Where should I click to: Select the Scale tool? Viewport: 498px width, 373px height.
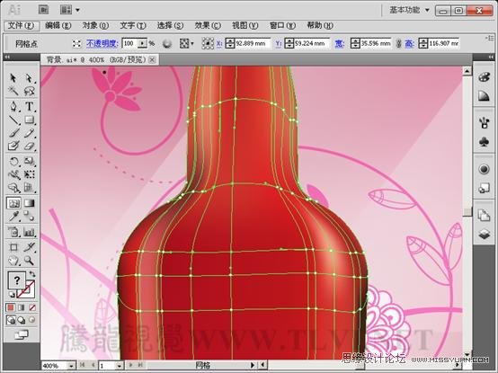click(x=29, y=161)
